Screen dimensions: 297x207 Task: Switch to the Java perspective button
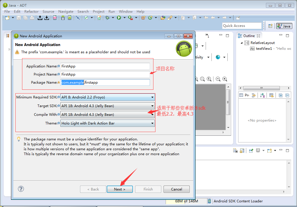284,26
